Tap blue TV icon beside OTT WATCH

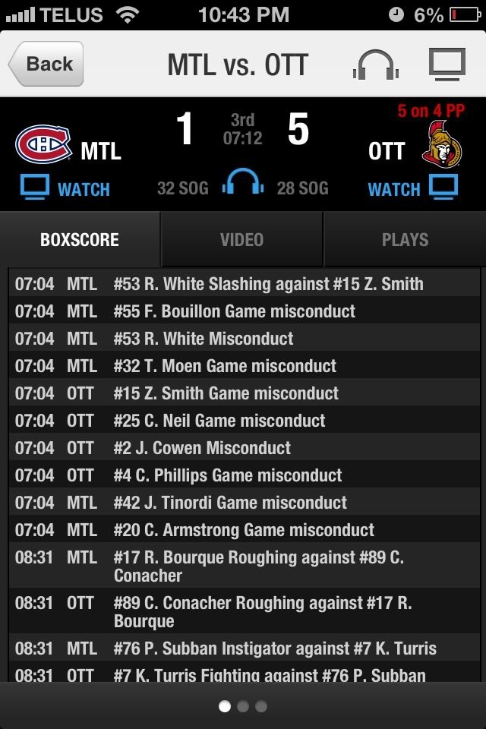pyautogui.click(x=443, y=187)
